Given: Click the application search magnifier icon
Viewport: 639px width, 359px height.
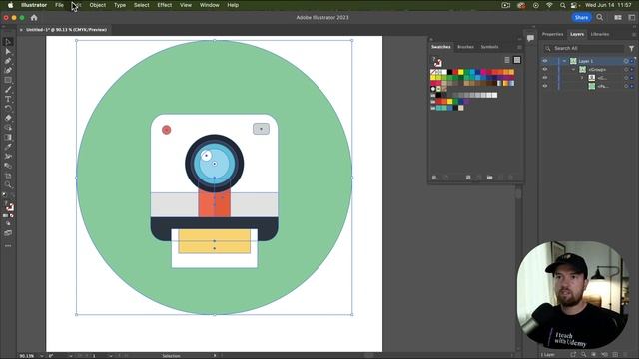Looking at the screenshot, I should tap(600, 18).
